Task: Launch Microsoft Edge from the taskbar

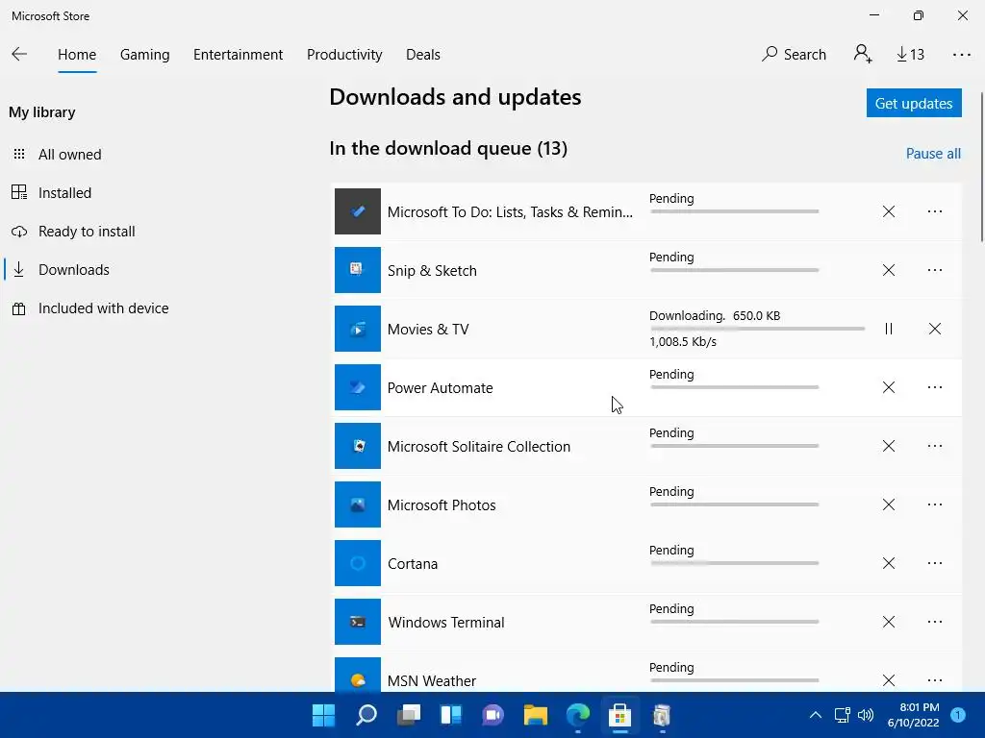Action: [x=578, y=715]
